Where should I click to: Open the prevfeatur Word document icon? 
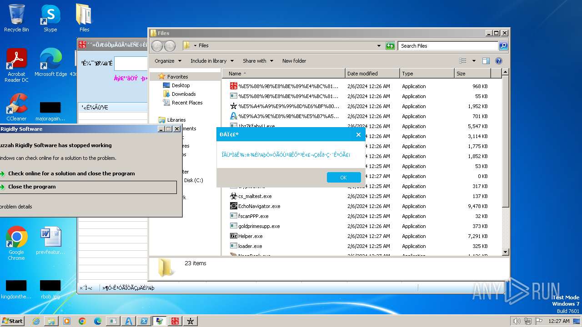(x=50, y=241)
